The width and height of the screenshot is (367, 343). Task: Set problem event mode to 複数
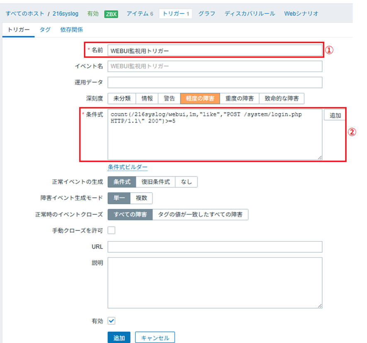(141, 198)
